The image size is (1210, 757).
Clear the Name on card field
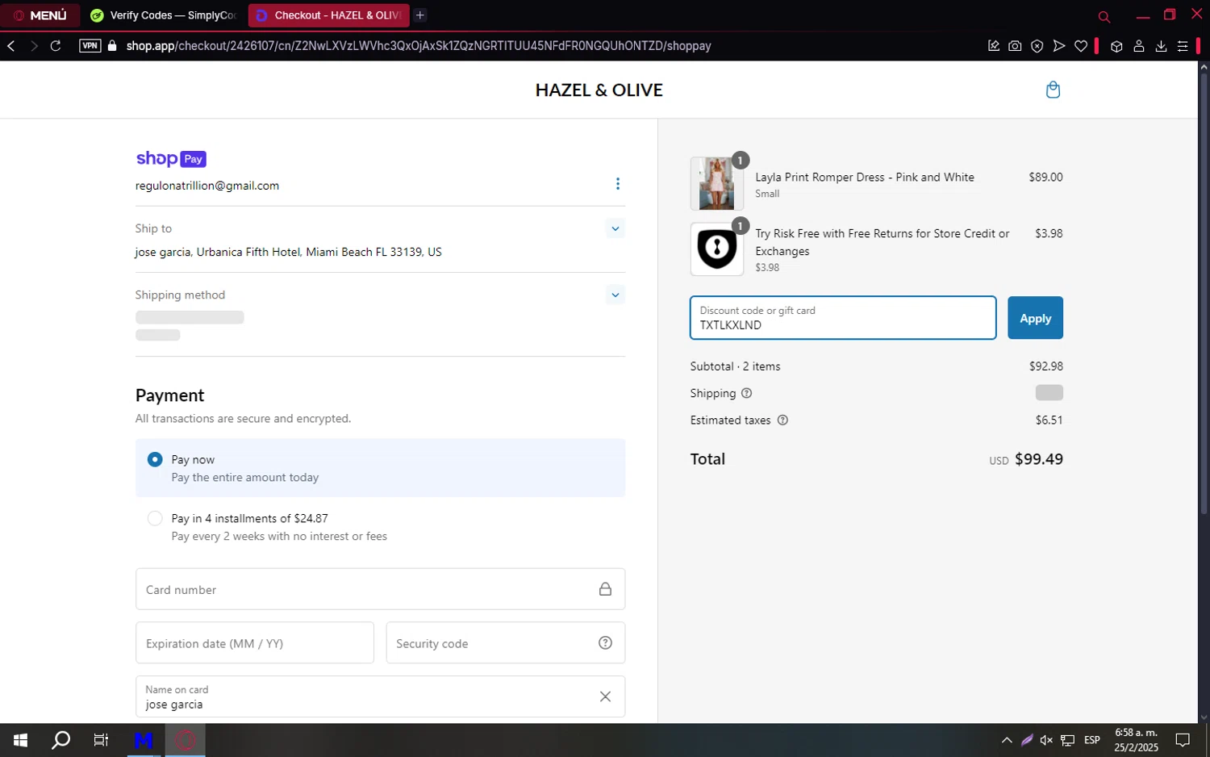pos(605,696)
